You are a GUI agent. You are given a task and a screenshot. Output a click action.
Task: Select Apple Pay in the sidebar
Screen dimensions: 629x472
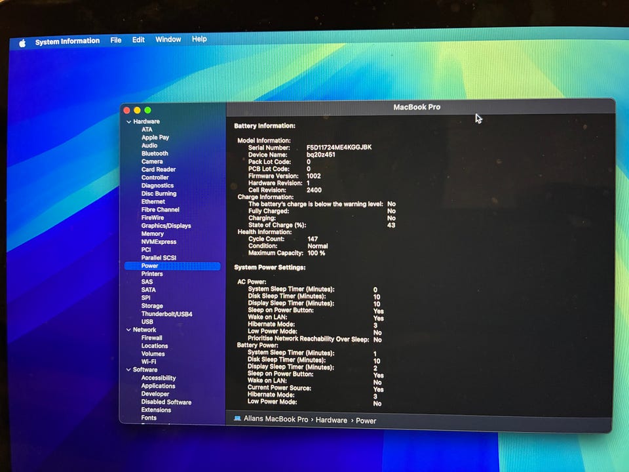coord(155,137)
